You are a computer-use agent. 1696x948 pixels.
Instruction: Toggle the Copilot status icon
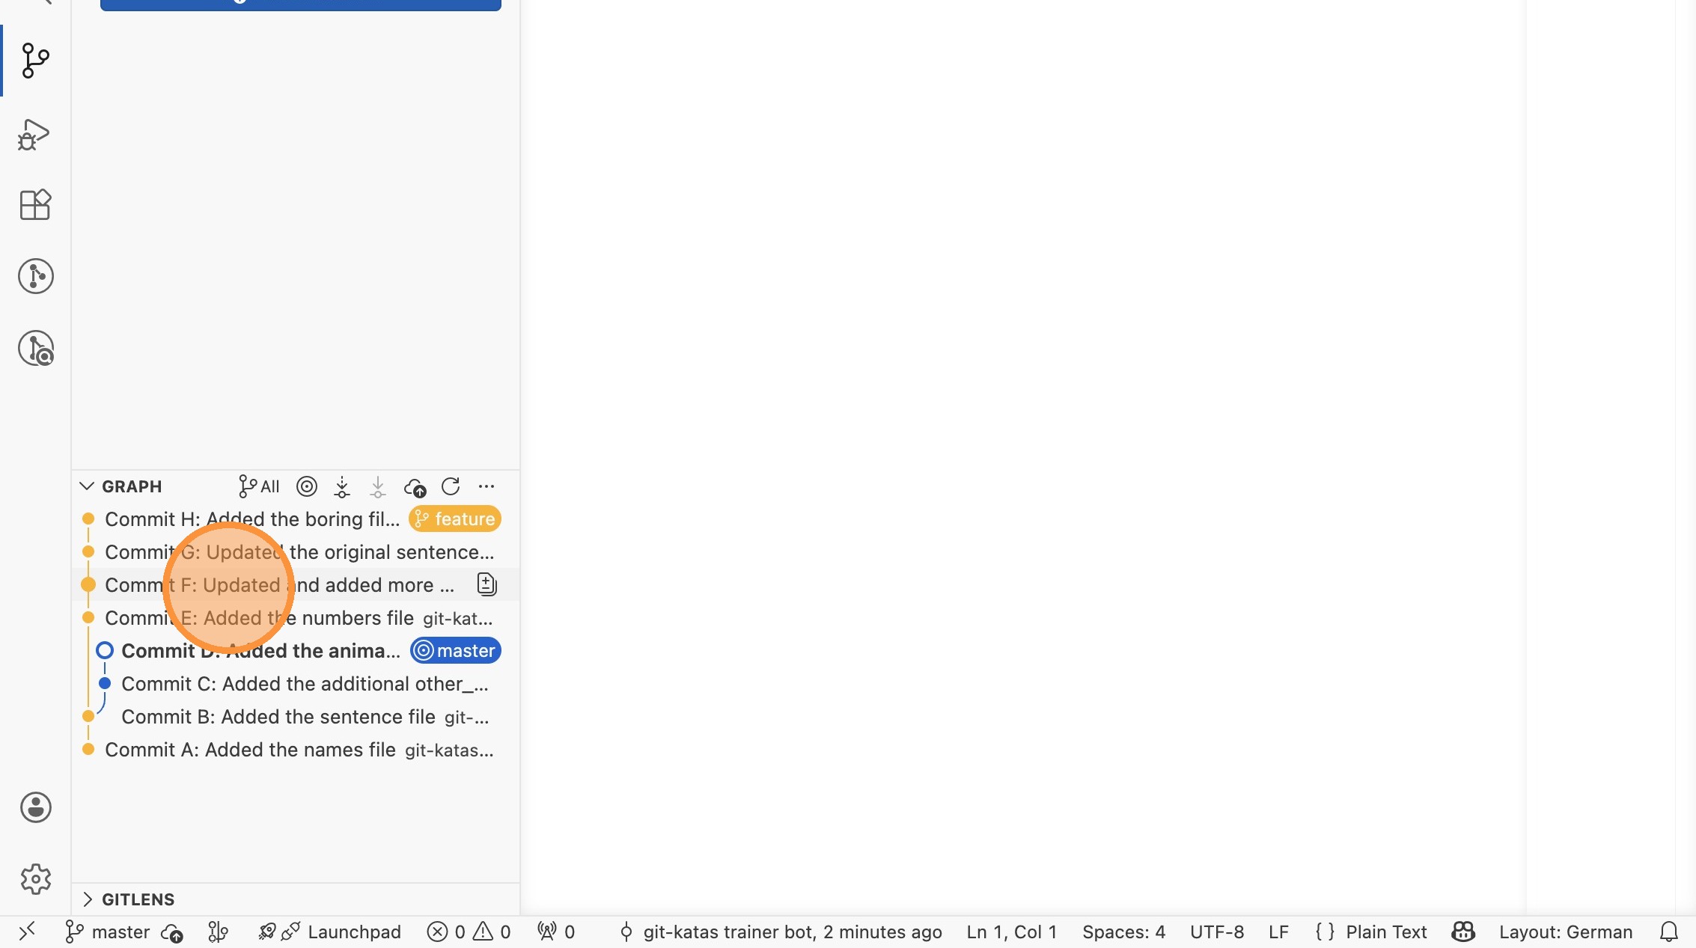point(1462,932)
